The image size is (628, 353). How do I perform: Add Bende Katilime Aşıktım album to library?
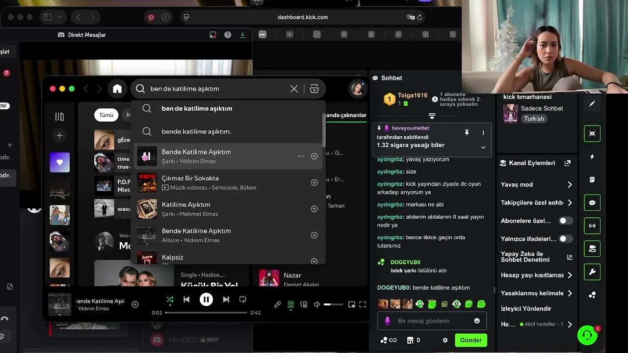[x=314, y=235]
